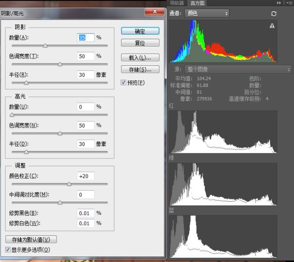Toggle the 预览 preview checkbox
The width and height of the screenshot is (294, 262).
123,82
